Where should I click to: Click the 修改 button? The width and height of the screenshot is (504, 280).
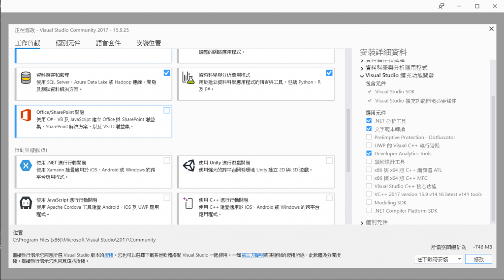pyautogui.click(x=478, y=259)
